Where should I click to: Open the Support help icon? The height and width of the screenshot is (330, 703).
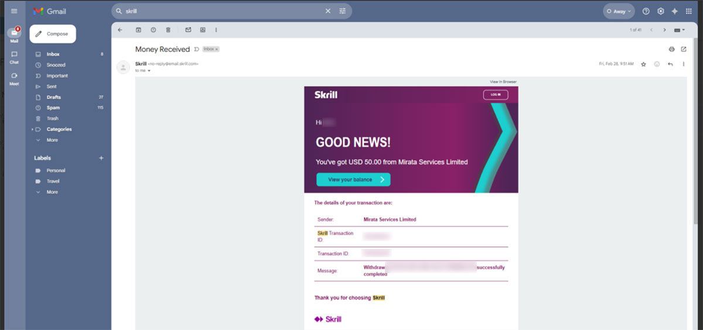pyautogui.click(x=646, y=11)
